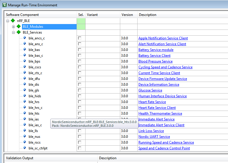
Task: Click the blue component icon for ble_bas_c
Action: [x=25, y=55]
